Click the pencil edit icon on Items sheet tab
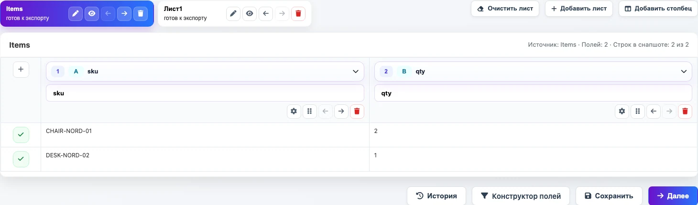Screen dimensions: 698x205 click(x=75, y=13)
